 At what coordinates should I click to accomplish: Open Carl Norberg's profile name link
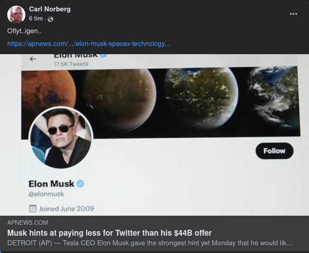(50, 9)
